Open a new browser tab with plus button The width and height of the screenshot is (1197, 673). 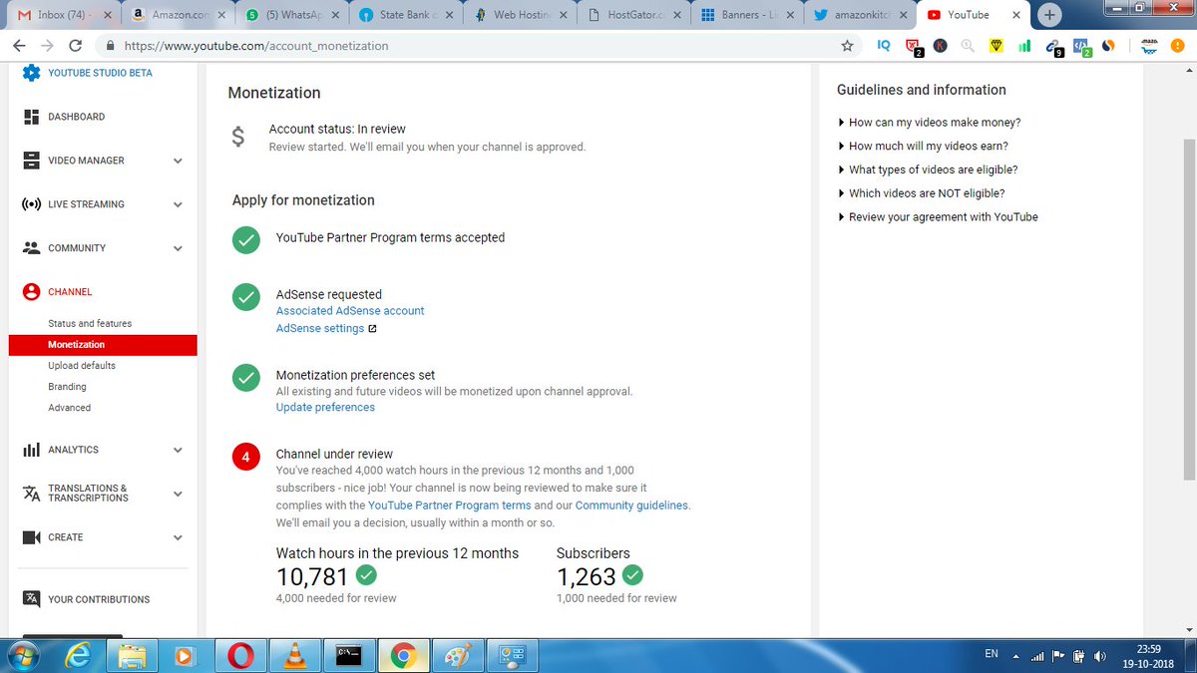tap(1049, 15)
